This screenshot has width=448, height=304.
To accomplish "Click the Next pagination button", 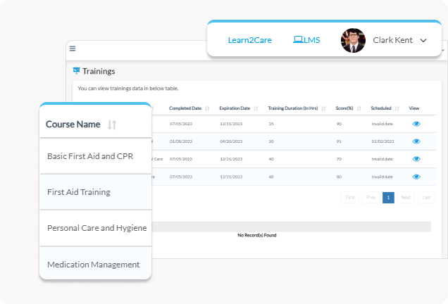I will (x=406, y=198).
